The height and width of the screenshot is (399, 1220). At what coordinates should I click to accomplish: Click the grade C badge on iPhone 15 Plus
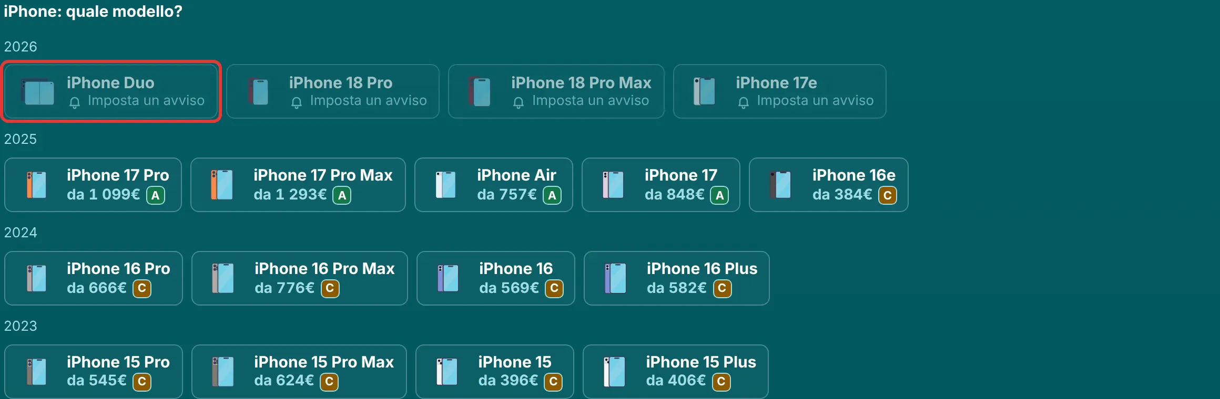pyautogui.click(x=721, y=382)
